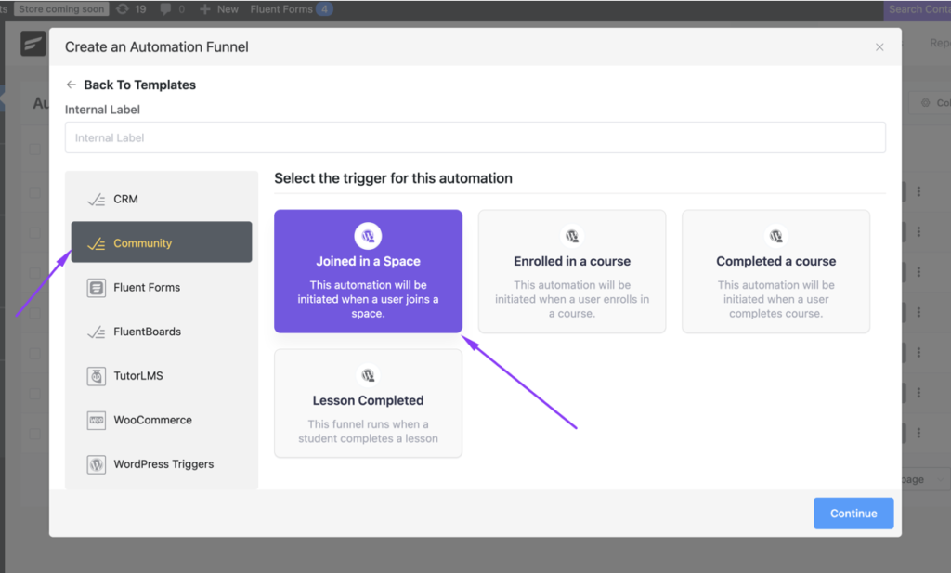The width and height of the screenshot is (951, 573).
Task: Click the FluentBoards checklist icon
Action: (x=96, y=332)
